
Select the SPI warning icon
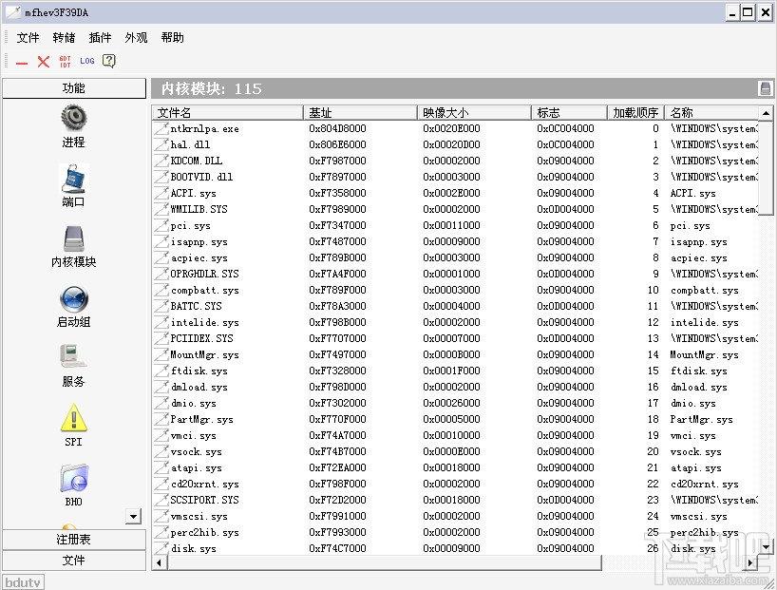click(73, 418)
